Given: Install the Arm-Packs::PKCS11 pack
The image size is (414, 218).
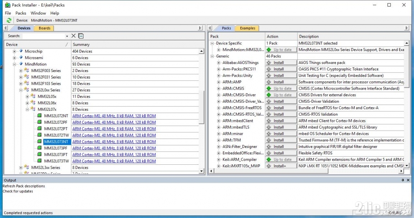Looking at the screenshot, I should [x=281, y=69].
